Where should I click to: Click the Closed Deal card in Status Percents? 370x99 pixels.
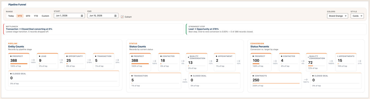tap(336, 81)
